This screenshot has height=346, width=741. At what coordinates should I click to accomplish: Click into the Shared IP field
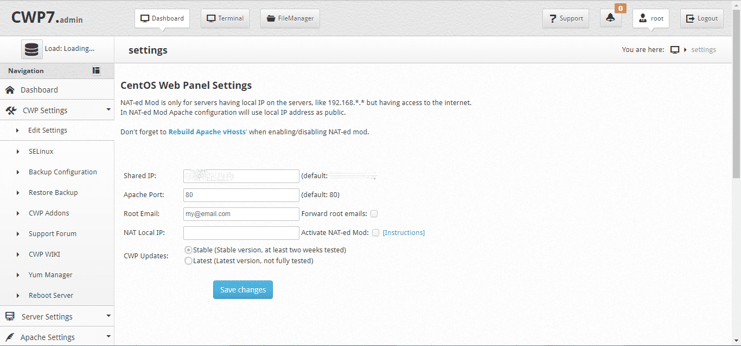[x=241, y=176]
